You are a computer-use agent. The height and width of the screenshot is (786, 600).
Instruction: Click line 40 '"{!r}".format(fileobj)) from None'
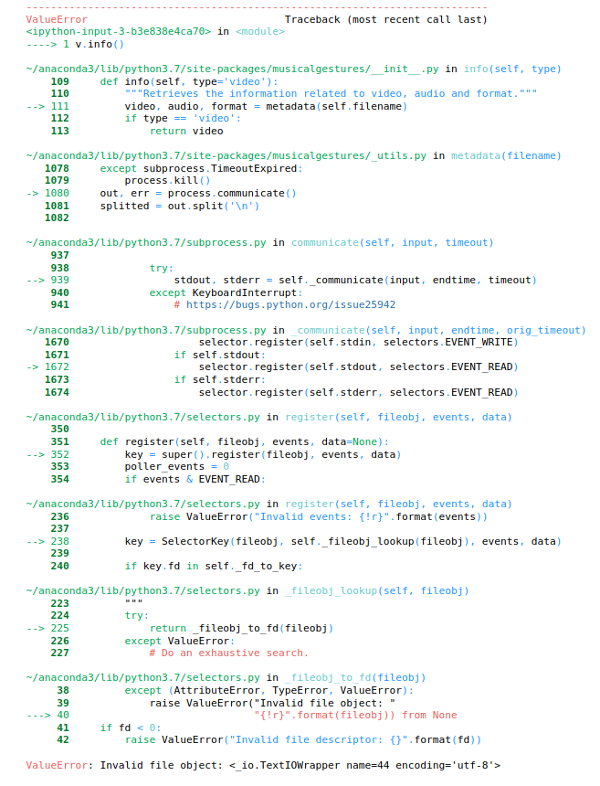pyautogui.click(x=355, y=715)
